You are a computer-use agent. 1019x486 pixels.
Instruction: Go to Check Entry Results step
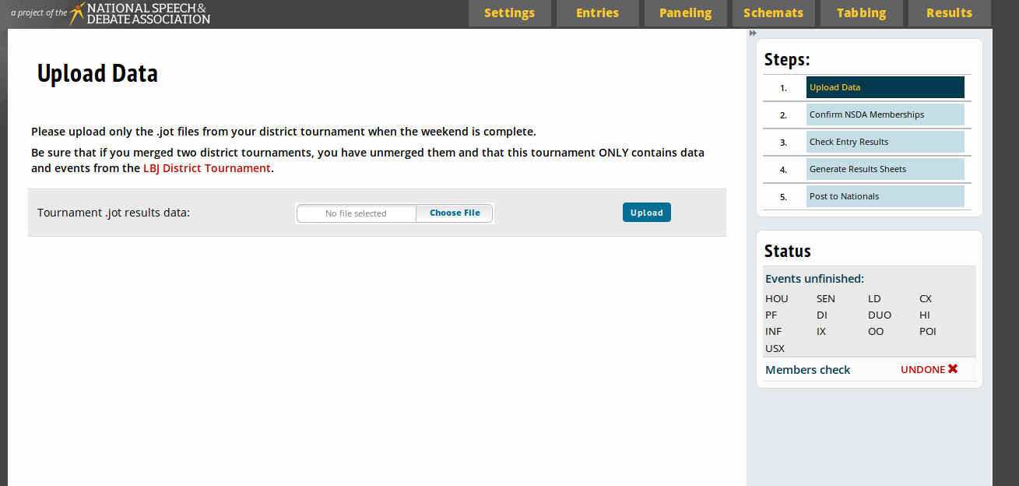click(x=884, y=142)
